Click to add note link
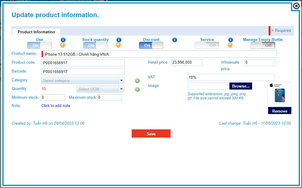Screen dimensions: 302x188 pos(56,105)
